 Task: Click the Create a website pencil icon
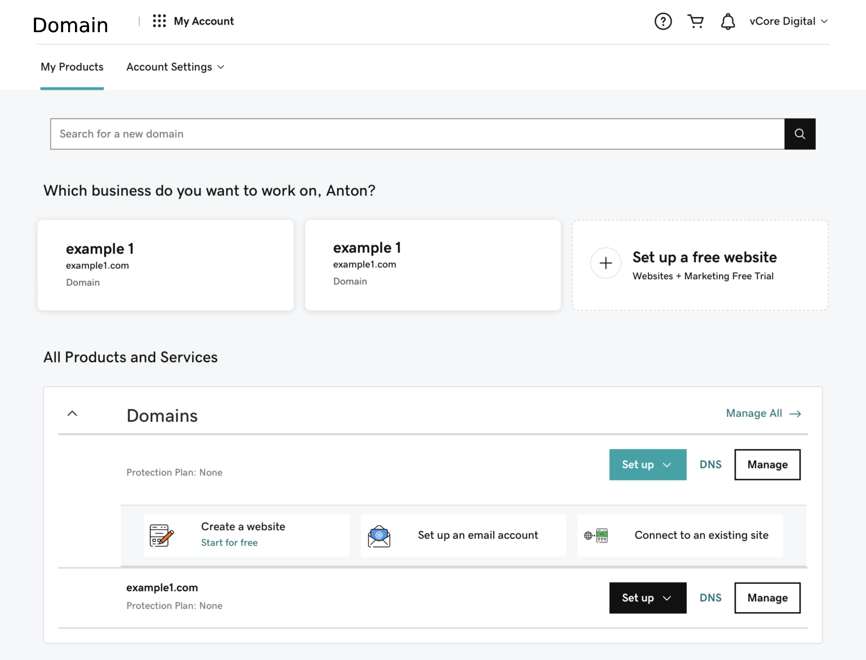click(x=162, y=535)
